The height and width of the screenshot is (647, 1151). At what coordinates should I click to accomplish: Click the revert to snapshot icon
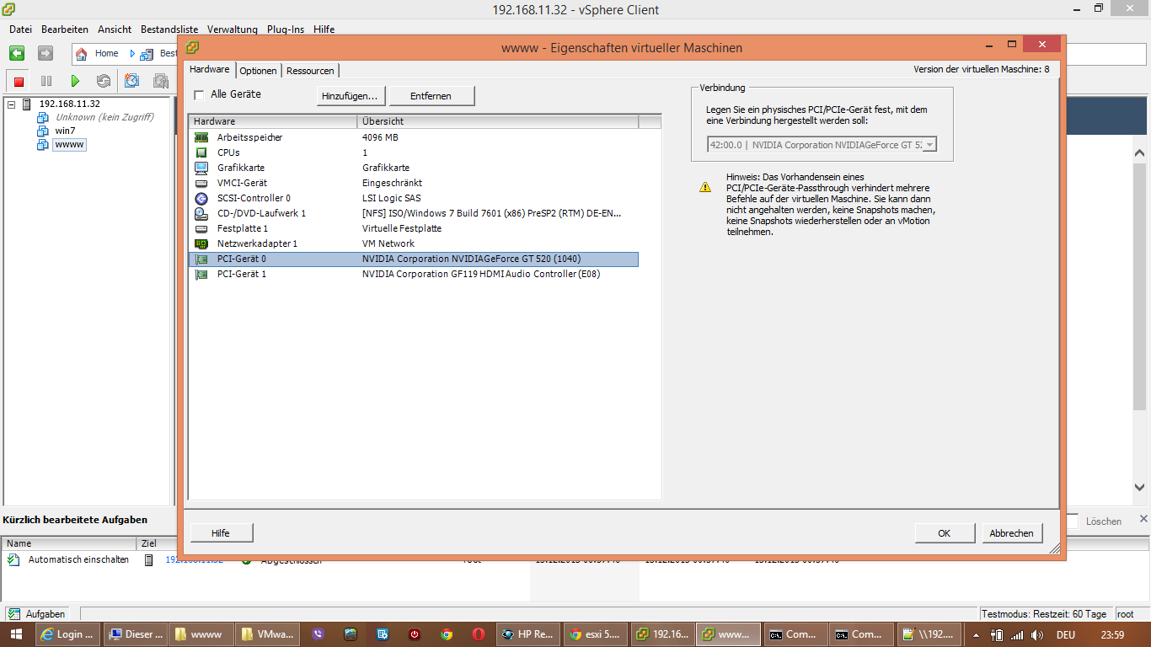(x=160, y=81)
